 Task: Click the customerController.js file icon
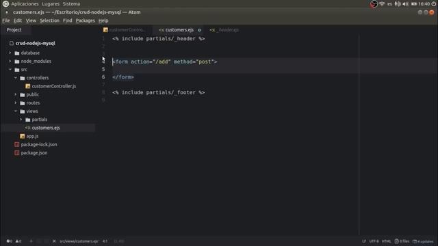(27, 86)
